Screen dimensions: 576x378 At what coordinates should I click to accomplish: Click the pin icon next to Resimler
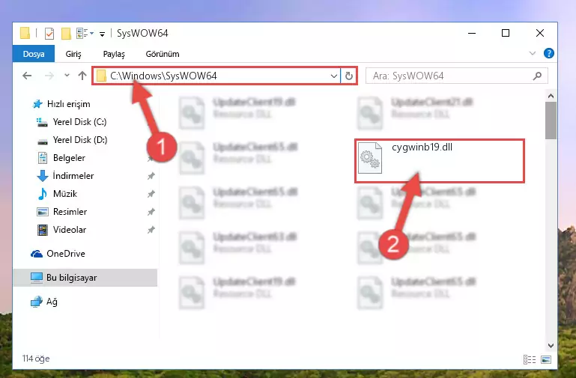pyautogui.click(x=151, y=212)
